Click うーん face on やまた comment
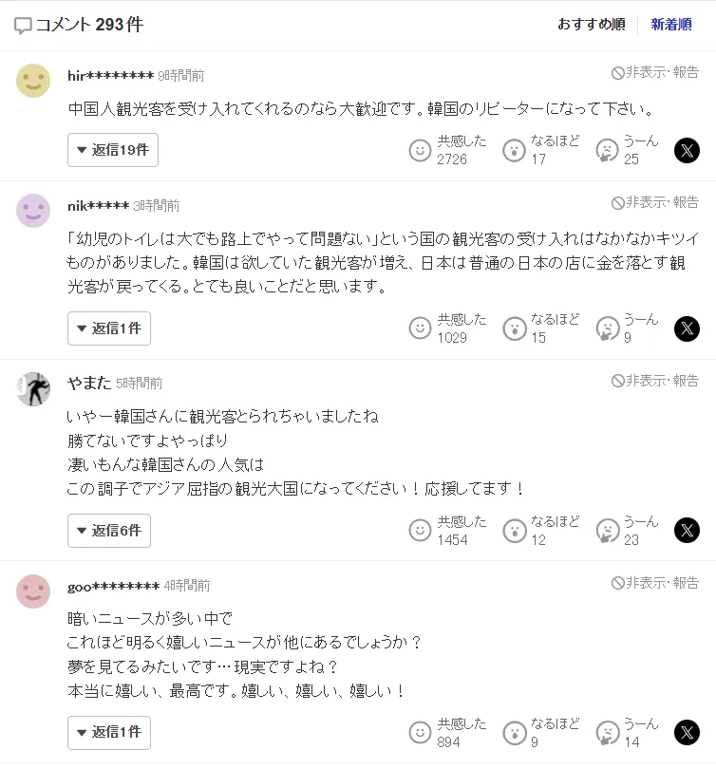This screenshot has width=716, height=769. coord(606,531)
